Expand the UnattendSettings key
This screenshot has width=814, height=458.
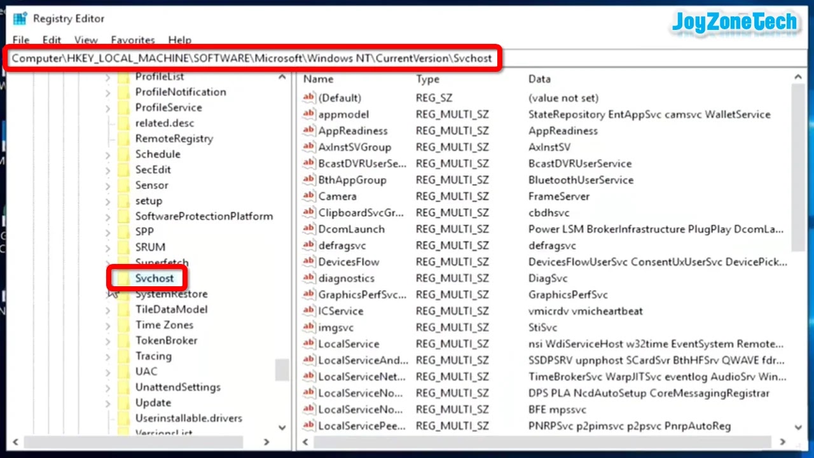tap(107, 387)
